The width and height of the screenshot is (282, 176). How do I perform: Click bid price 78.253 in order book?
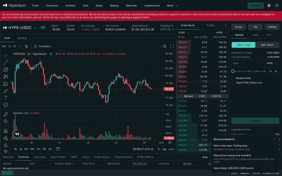182,101
